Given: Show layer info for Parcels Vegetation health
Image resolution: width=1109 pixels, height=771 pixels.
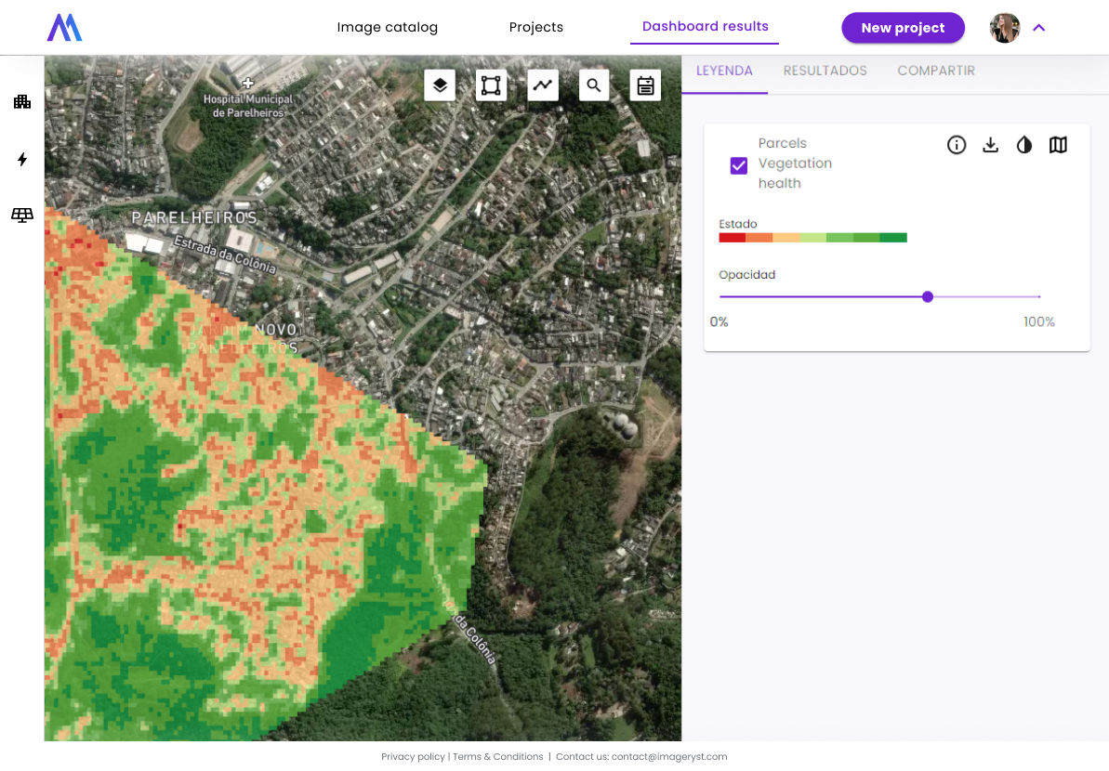Looking at the screenshot, I should click(957, 145).
